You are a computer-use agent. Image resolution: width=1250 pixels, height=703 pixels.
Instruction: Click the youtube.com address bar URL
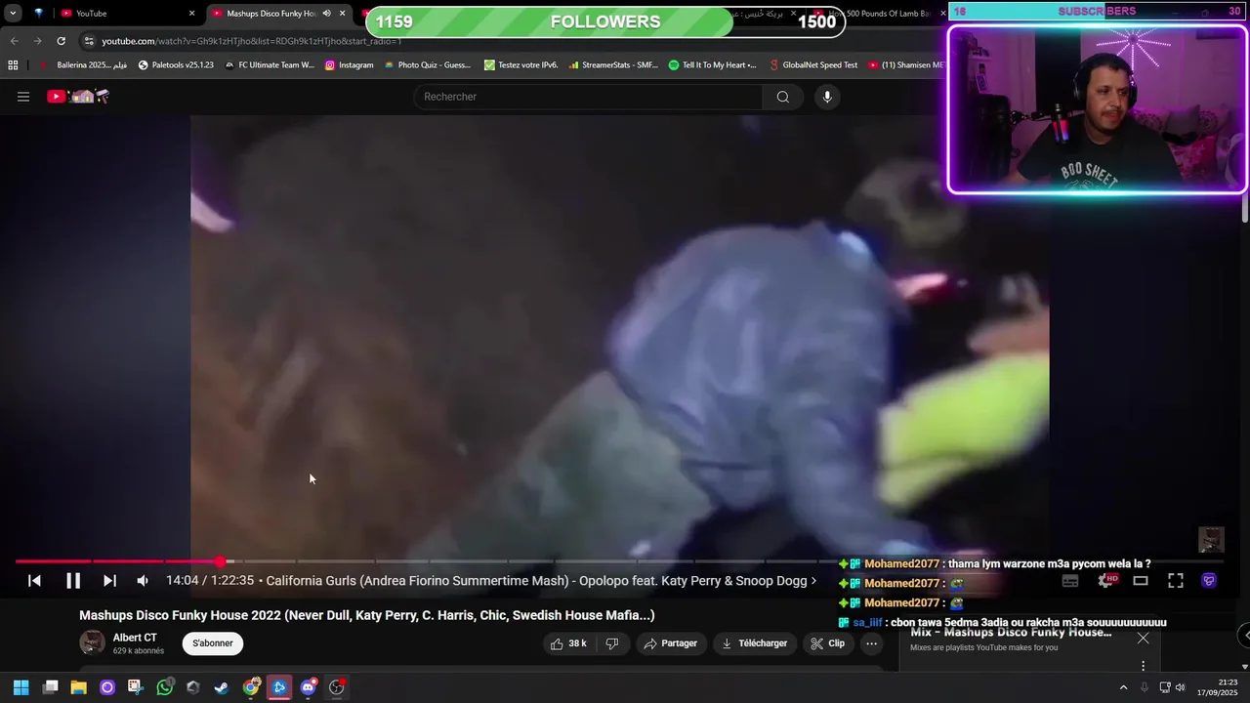tap(252, 41)
